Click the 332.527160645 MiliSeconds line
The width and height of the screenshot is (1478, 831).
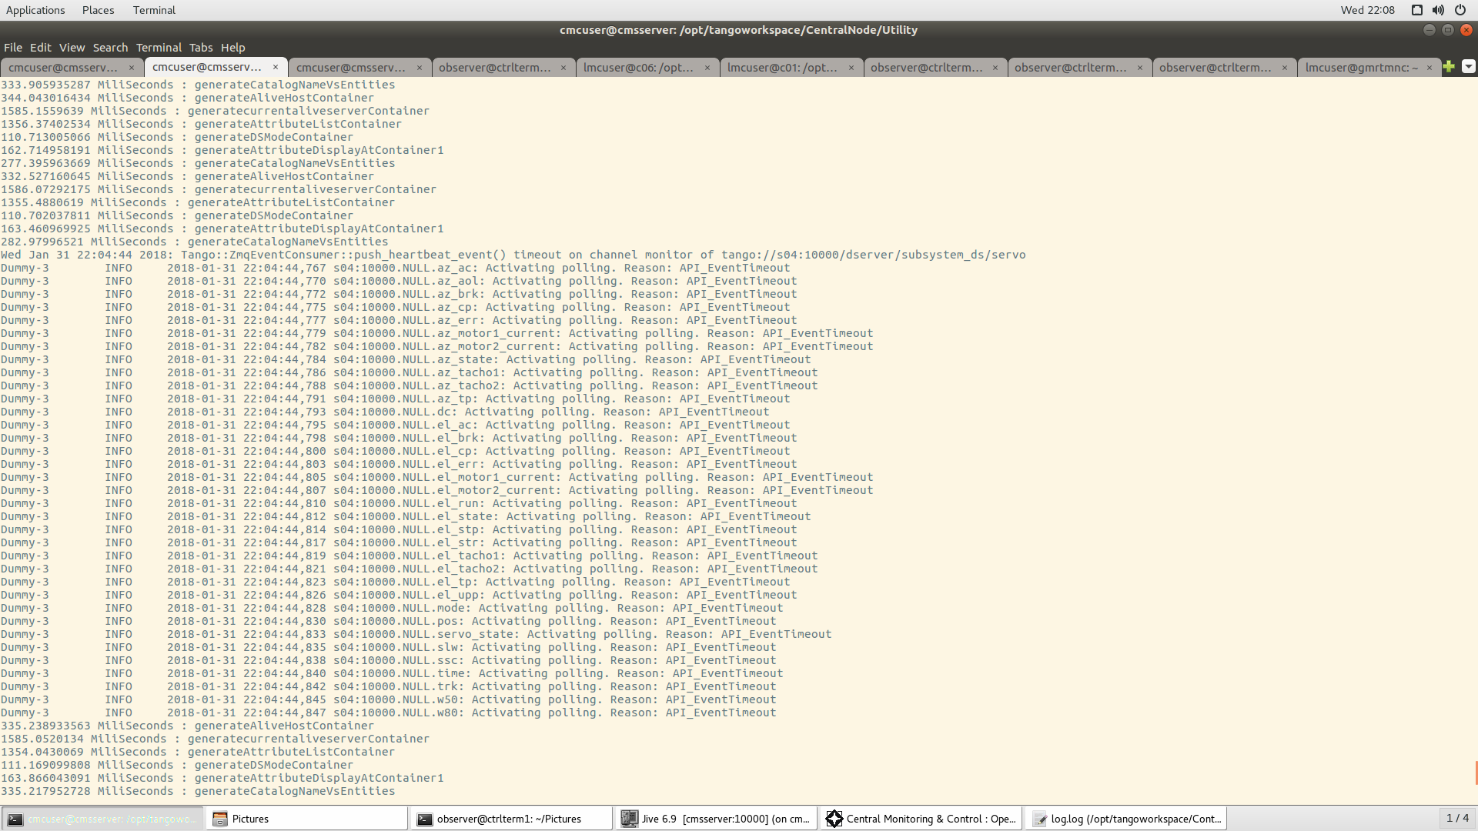(187, 176)
